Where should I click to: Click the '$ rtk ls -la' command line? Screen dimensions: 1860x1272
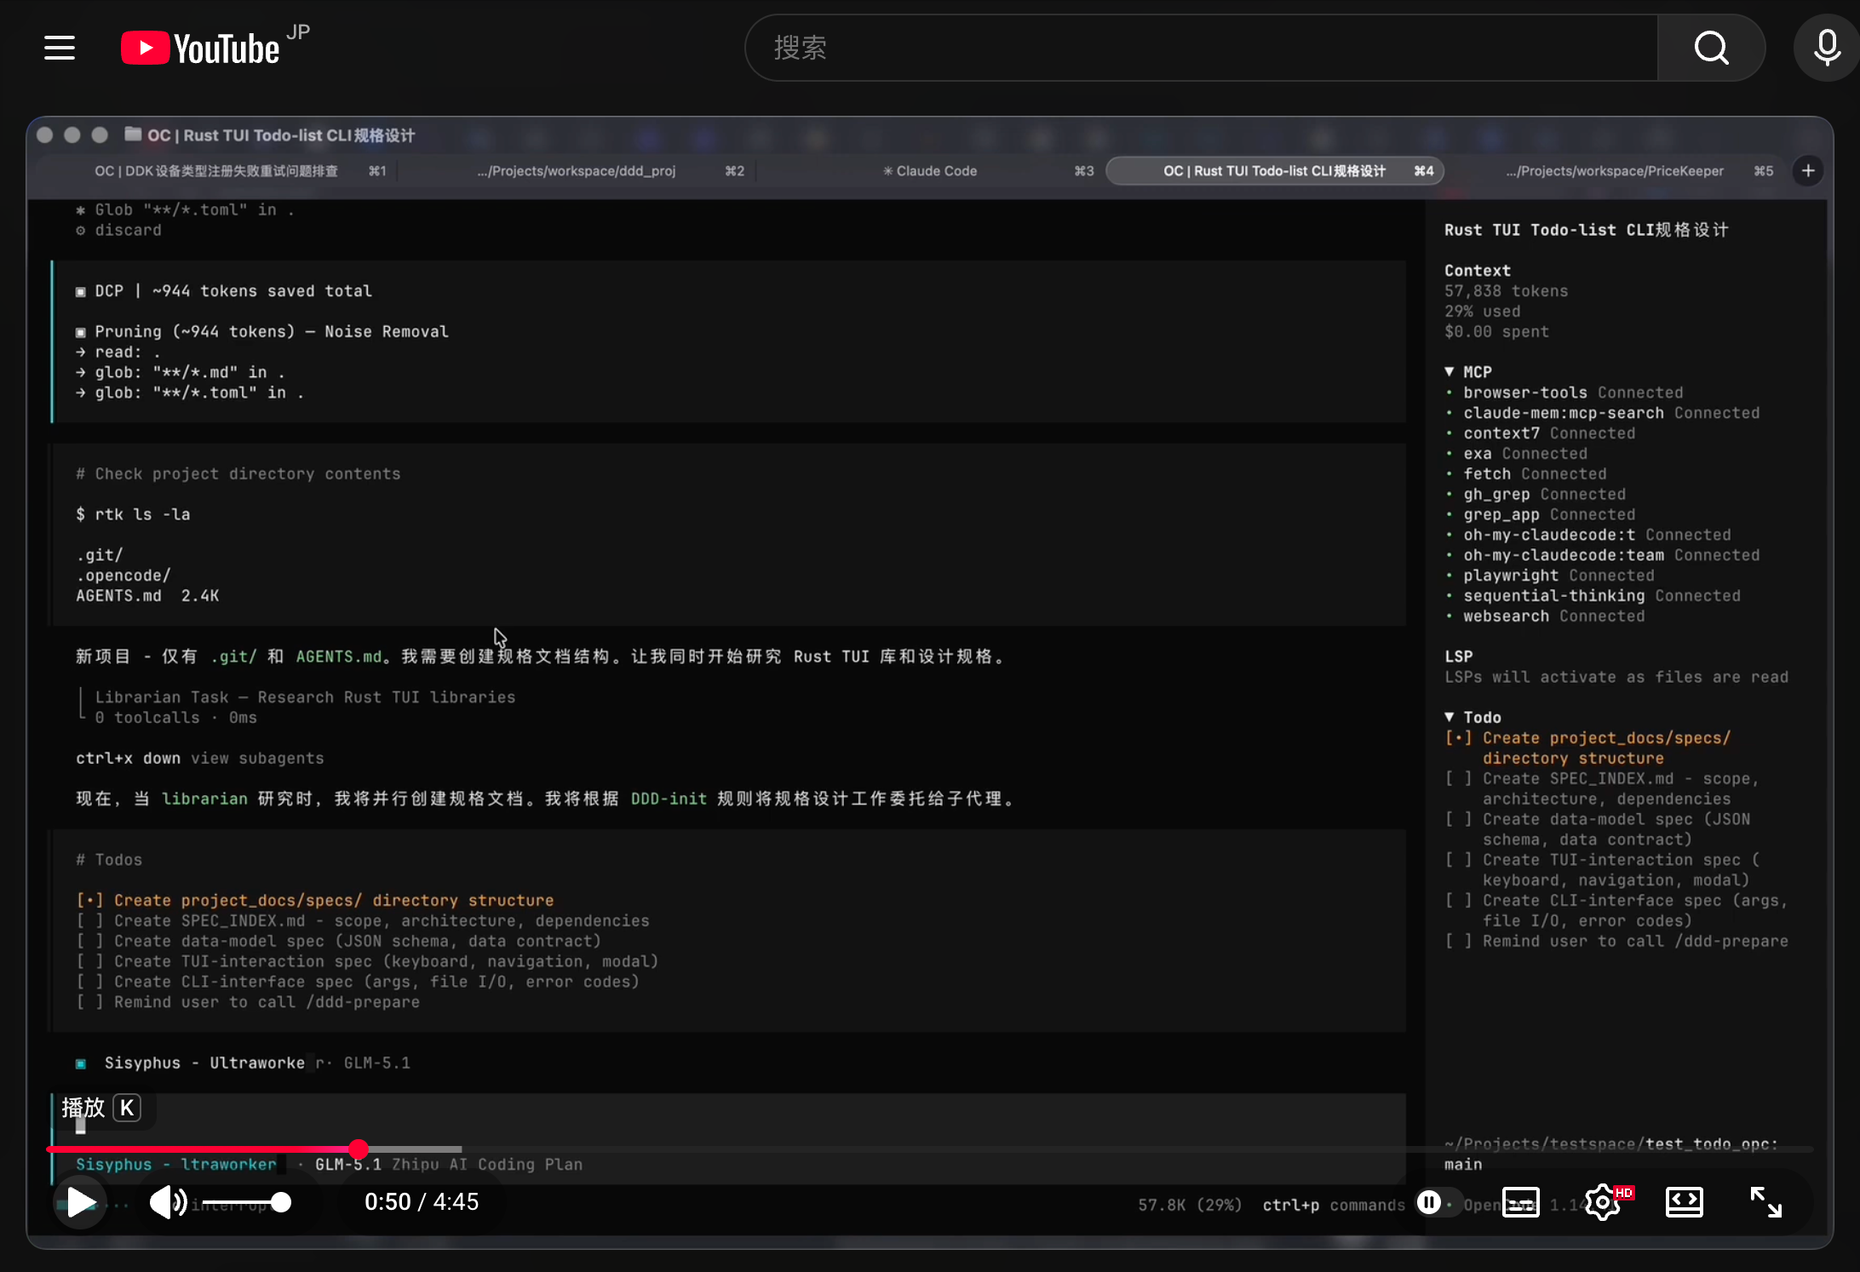coord(133,514)
